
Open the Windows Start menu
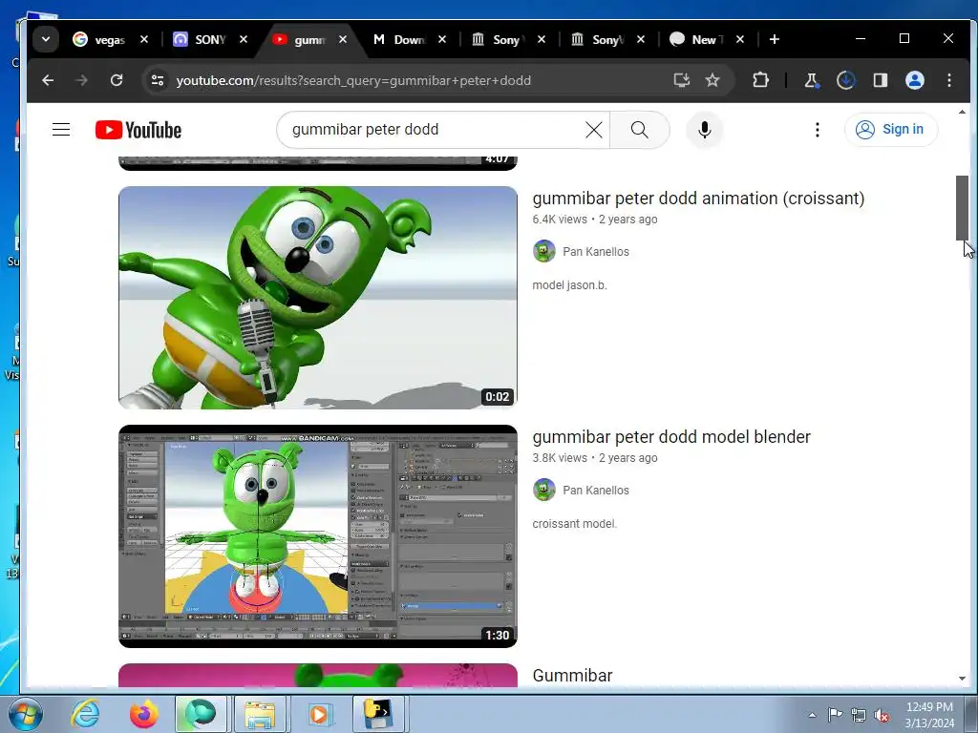(x=25, y=714)
